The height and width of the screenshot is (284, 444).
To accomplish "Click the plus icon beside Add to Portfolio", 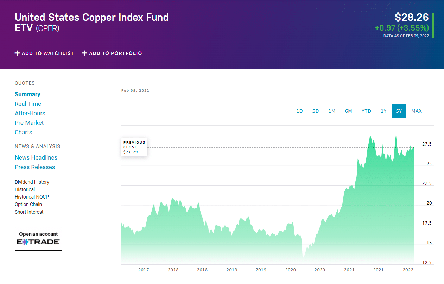I will (84, 53).
